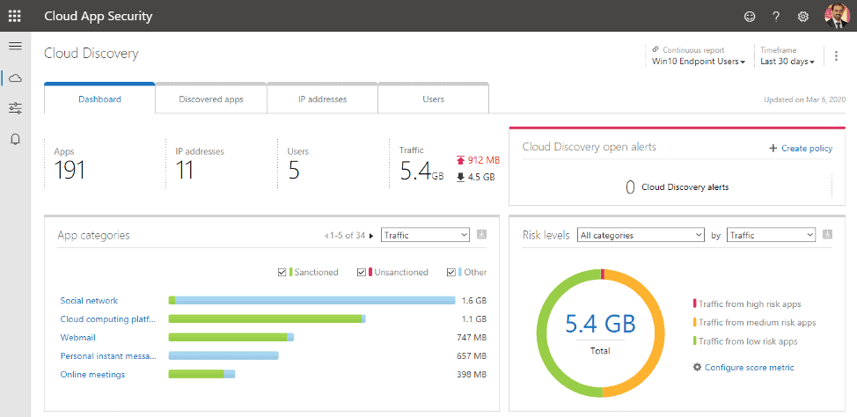This screenshot has width=857, height=417.
Task: Click the Cloud App Security title
Action: point(99,16)
